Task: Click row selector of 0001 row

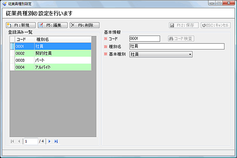Action: click(x=12, y=46)
